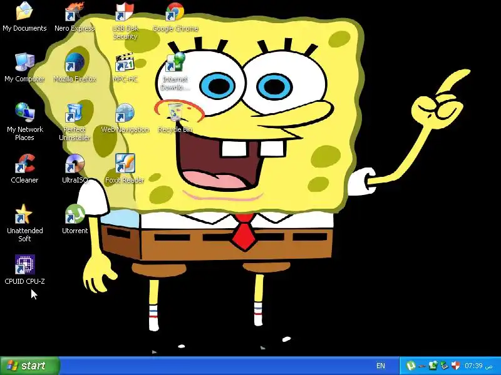Launch Nero Express from the desktop
Screen dimensions: 501x375
click(75, 17)
